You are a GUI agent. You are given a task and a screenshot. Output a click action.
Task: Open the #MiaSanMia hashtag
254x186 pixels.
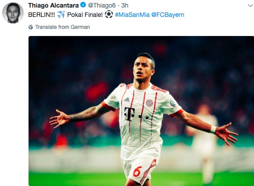click(132, 15)
